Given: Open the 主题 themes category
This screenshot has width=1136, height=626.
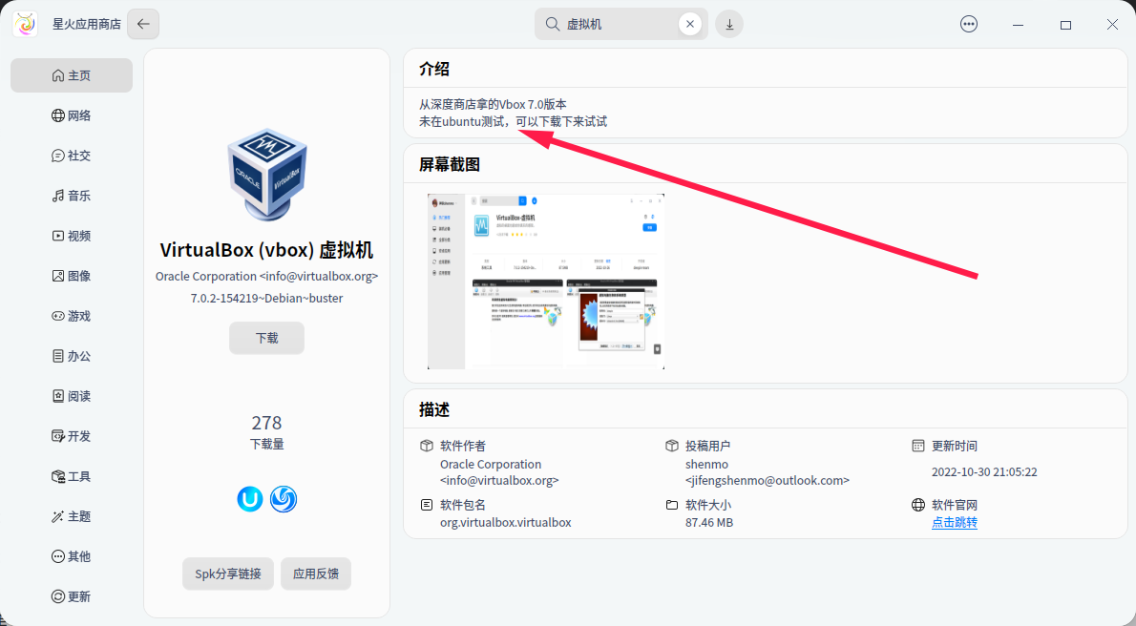Looking at the screenshot, I should [72, 516].
